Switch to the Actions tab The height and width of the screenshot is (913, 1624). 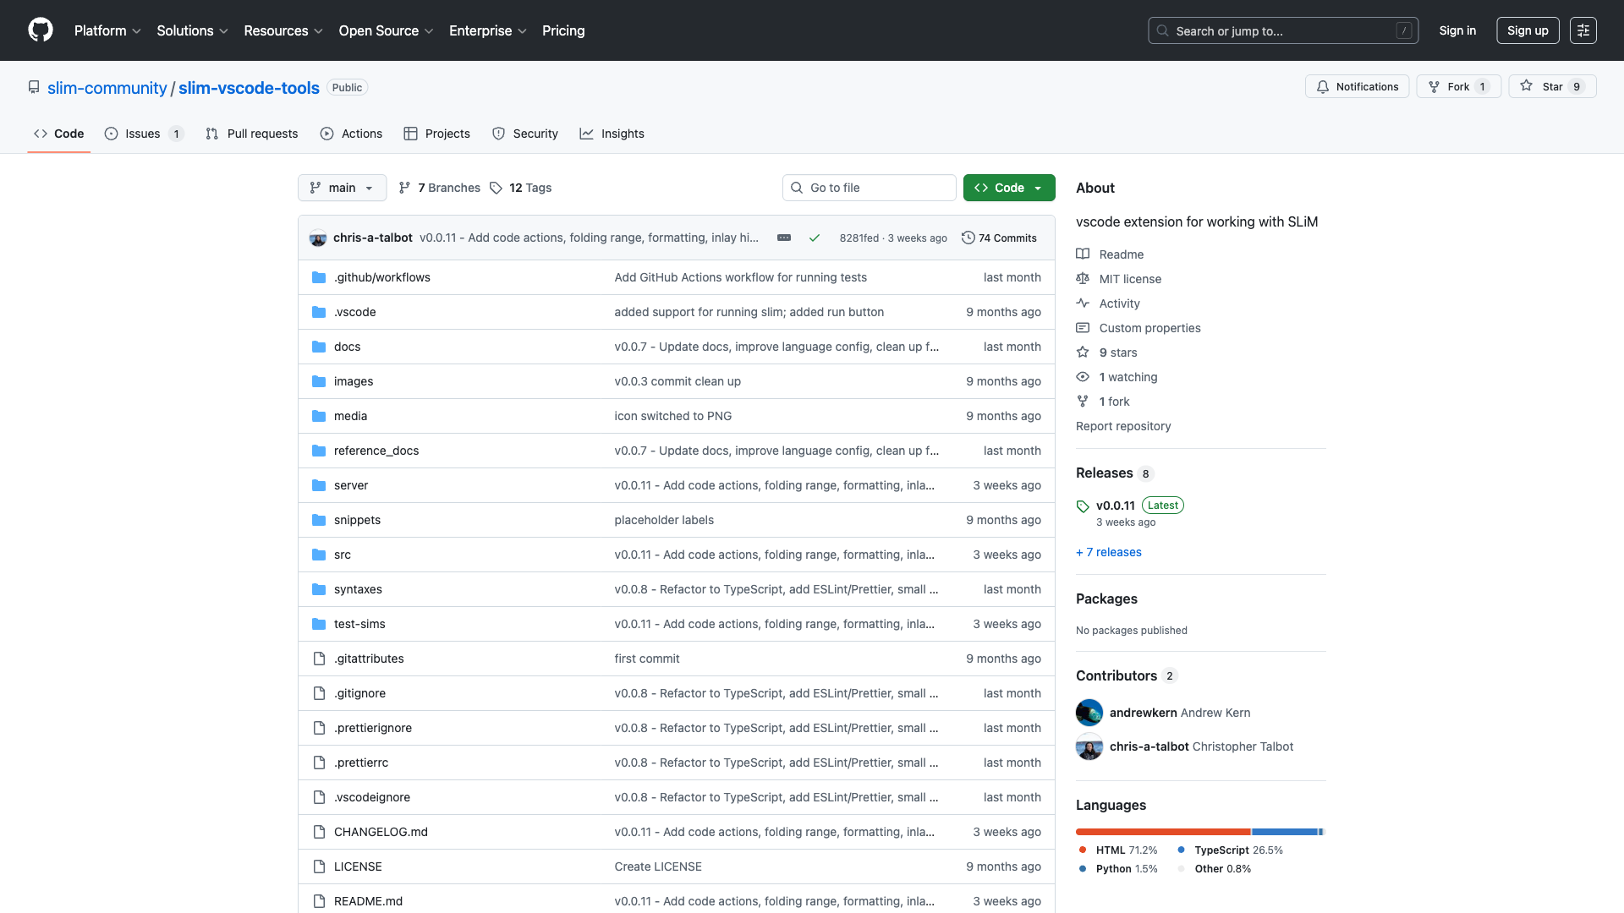coord(351,134)
